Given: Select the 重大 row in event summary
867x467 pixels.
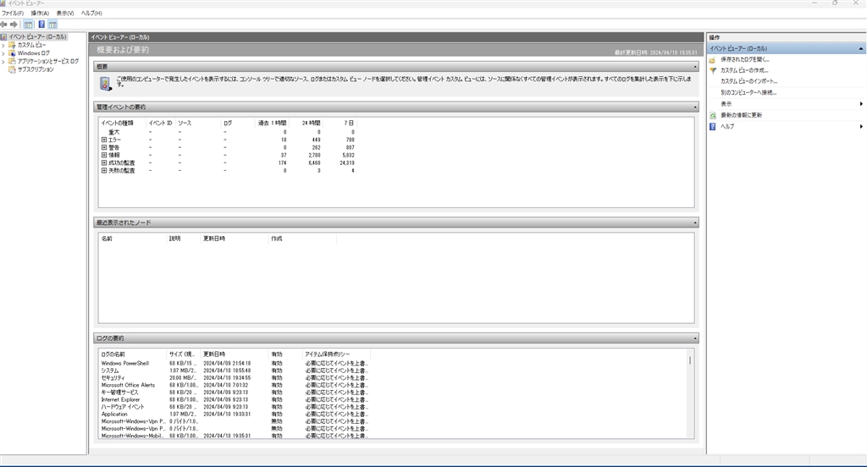Looking at the screenshot, I should (x=227, y=133).
